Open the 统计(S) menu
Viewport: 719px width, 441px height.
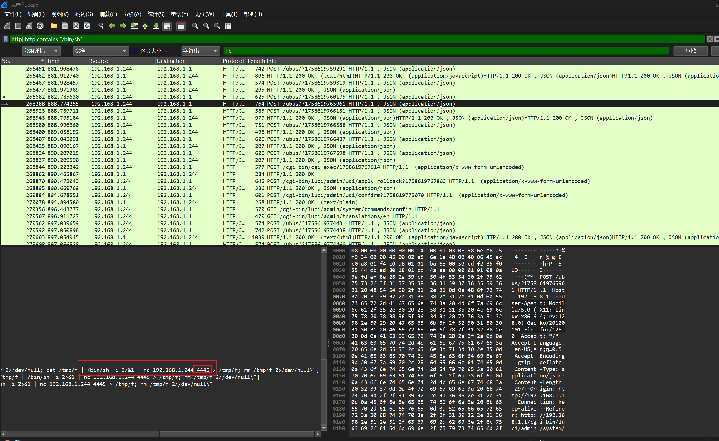point(156,14)
